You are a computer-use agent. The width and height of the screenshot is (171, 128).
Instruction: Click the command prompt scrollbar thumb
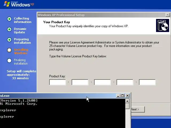pyautogui.click(x=127, y=106)
